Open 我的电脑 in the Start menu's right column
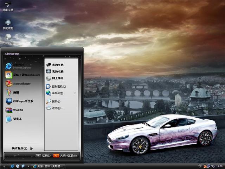 [x=57, y=71]
